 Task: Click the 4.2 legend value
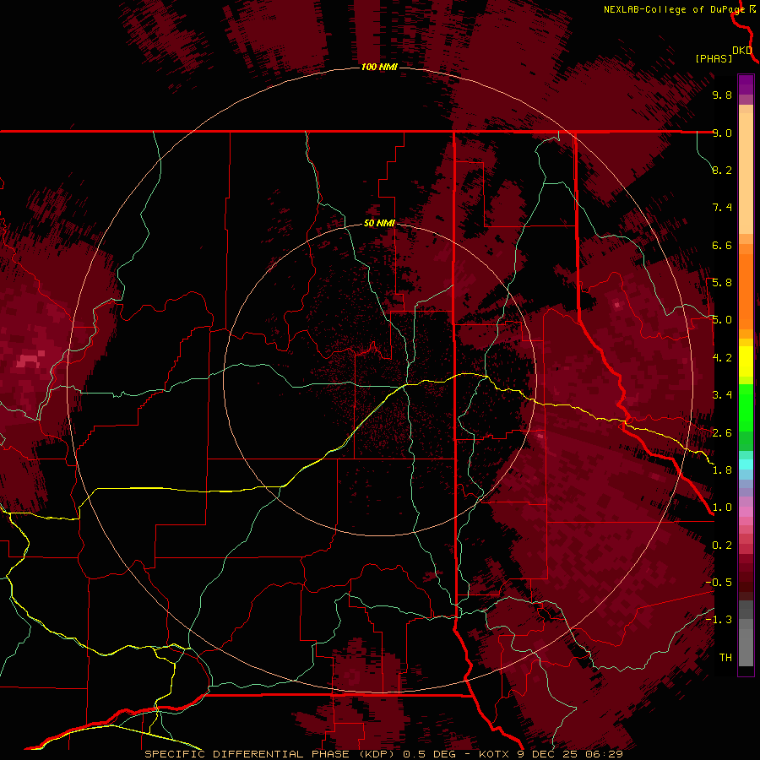[722, 358]
